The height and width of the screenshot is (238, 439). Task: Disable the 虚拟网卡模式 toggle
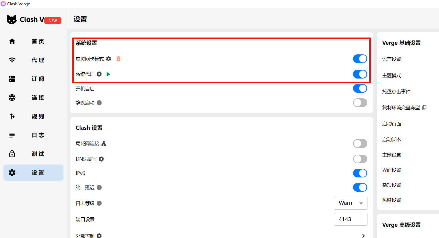360,59
